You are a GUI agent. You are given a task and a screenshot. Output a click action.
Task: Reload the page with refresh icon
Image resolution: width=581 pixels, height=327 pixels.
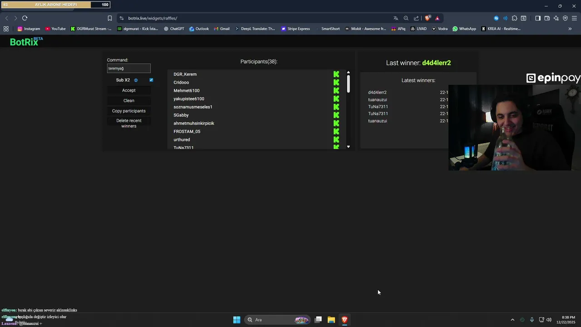pyautogui.click(x=25, y=18)
